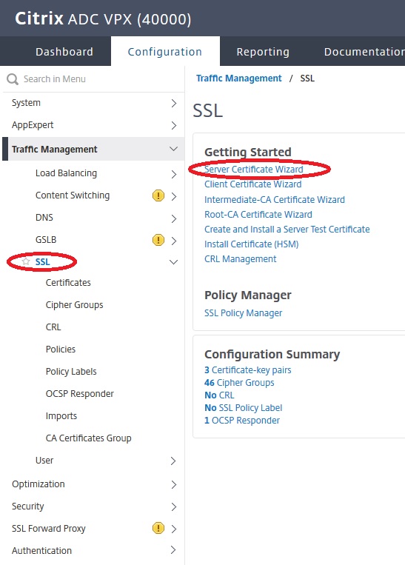This screenshot has width=405, height=565.
Task: Click the Content Switching yellow warning icon
Action: coord(158,195)
